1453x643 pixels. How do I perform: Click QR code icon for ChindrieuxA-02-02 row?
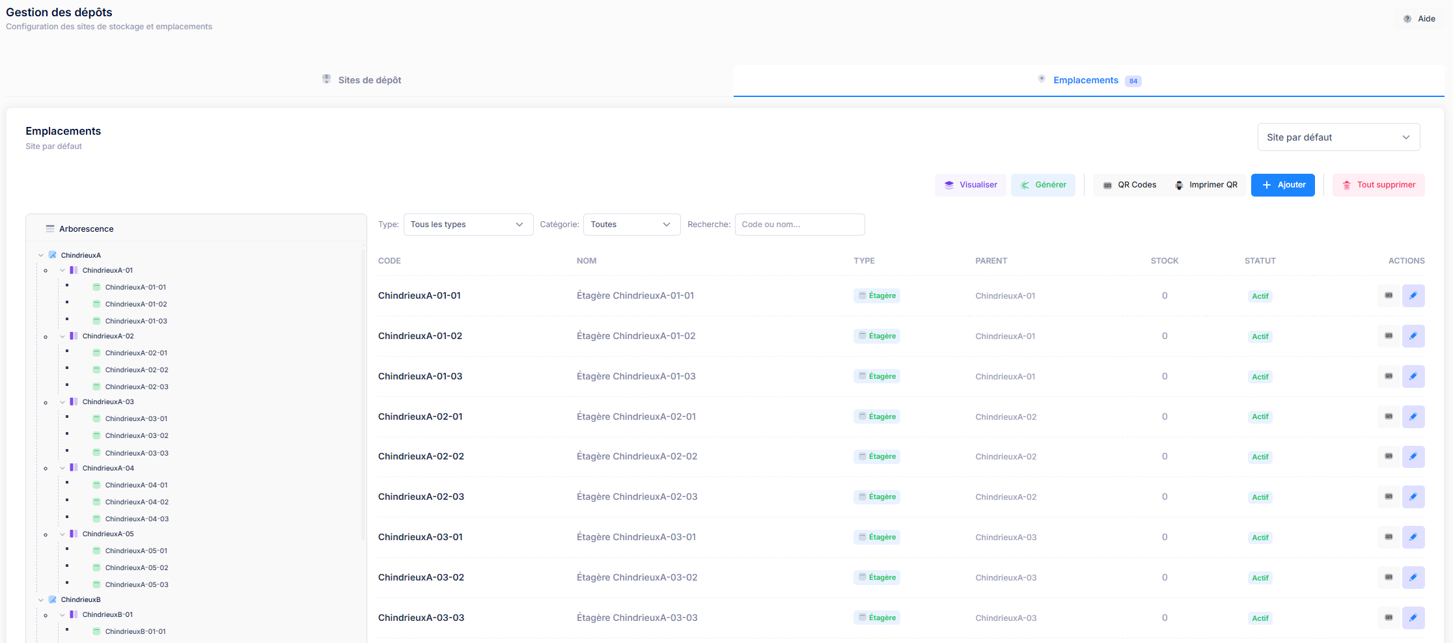click(1389, 456)
